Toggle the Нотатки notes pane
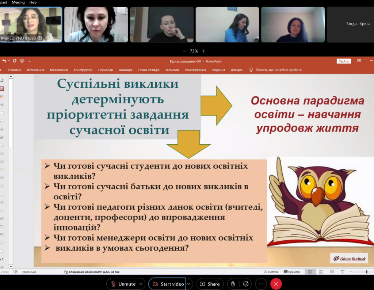The image size is (374, 290). tap(271, 272)
